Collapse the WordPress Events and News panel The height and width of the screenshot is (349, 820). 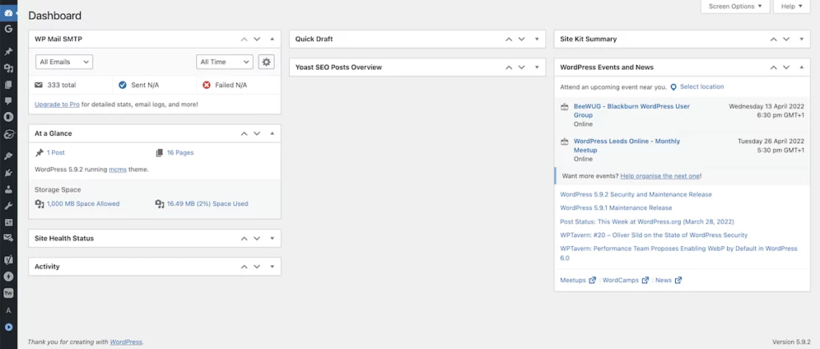(x=801, y=67)
